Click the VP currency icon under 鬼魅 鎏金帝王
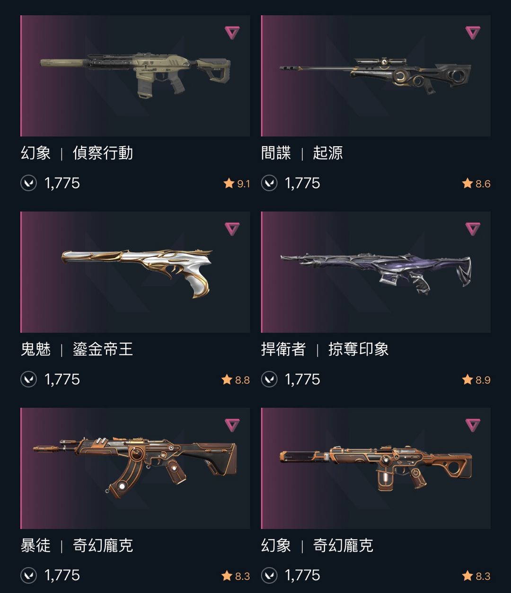Viewport: 511px width, 593px height. click(29, 380)
